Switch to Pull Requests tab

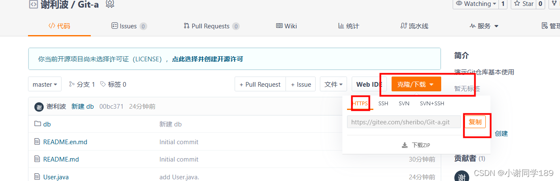(211, 26)
